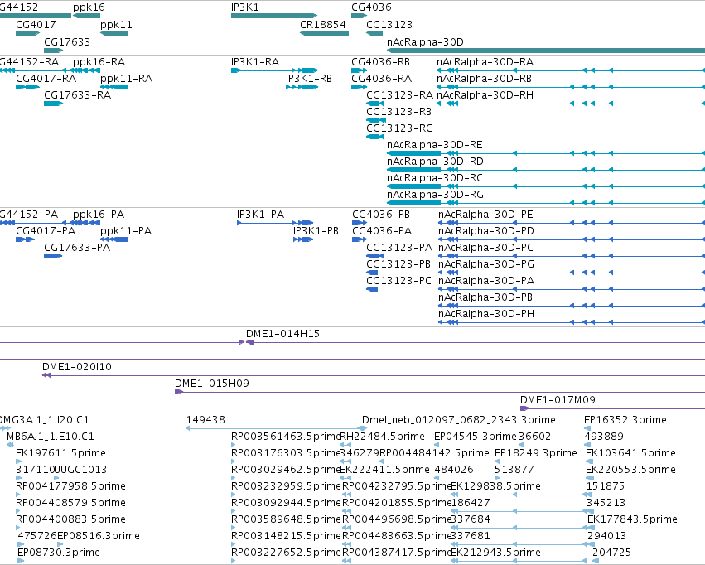Open the CG4036-RA transcript label
Screen dimensions: 705x565
pyautogui.click(x=382, y=78)
